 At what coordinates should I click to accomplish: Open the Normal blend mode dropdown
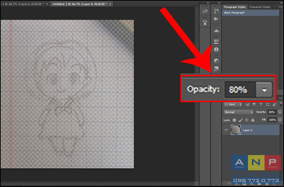click(238, 112)
